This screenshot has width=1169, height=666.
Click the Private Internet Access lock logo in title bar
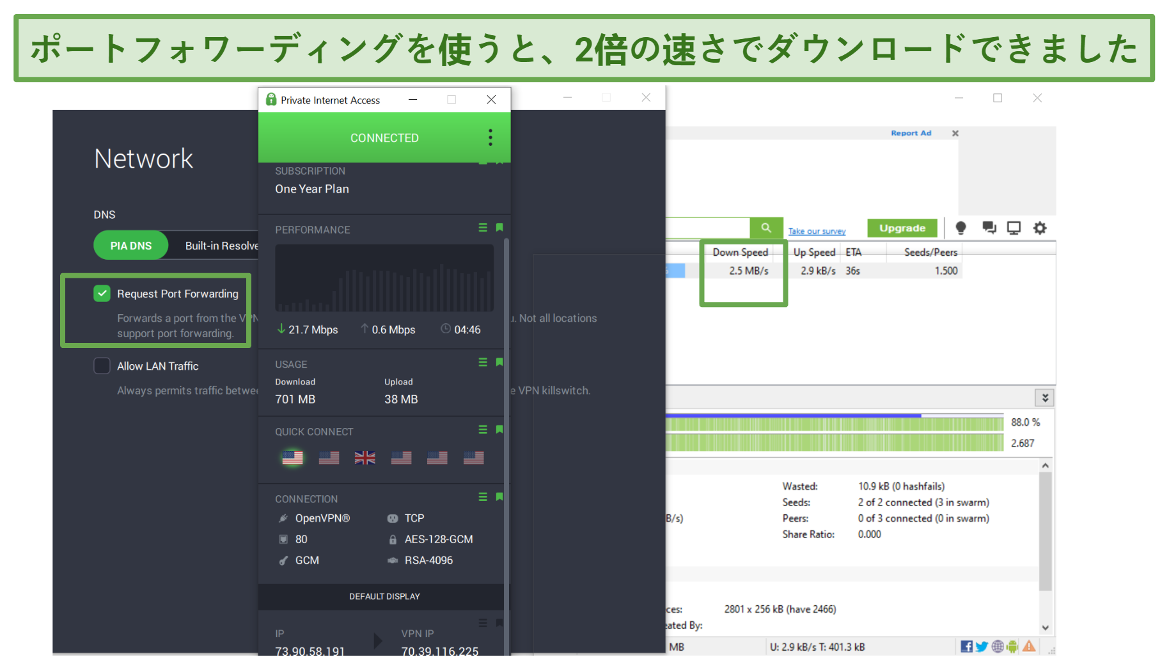pyautogui.click(x=271, y=99)
